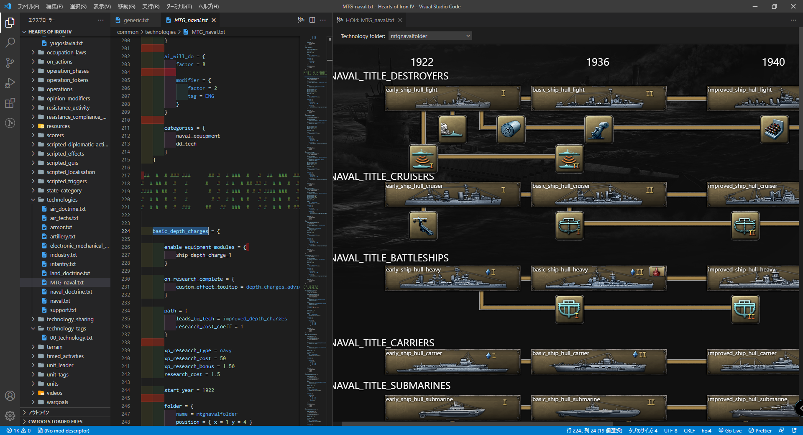Viewport: 803px width, 435px height.
Task: Expand the CWTOOLS LOADED FILES section
Action: (65, 421)
